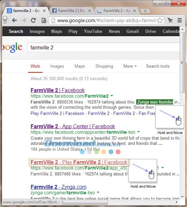Open "FarmVille 2 - Play FarmVille 2 | Facebook" result
187x207 pixels.
click(79, 162)
